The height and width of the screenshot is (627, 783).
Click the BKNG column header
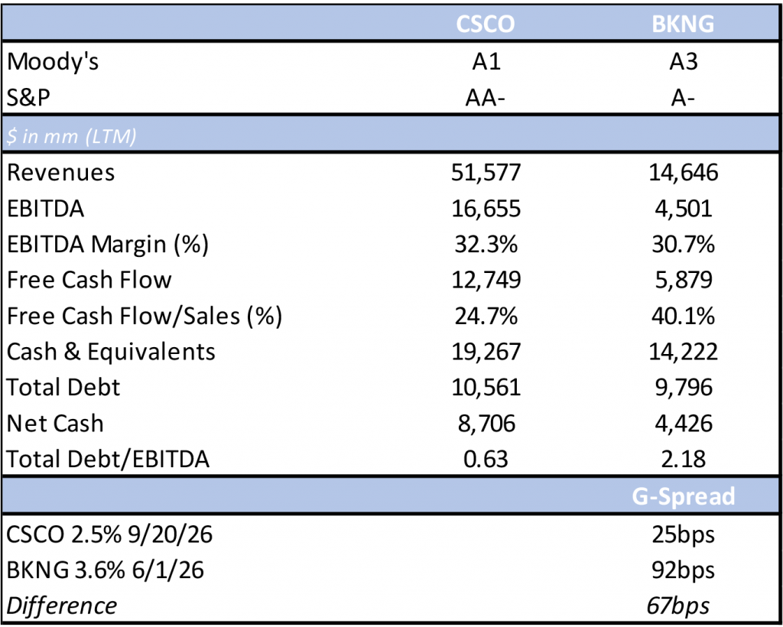click(x=683, y=24)
